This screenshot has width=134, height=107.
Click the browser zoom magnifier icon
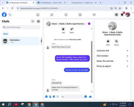coord(116,8)
